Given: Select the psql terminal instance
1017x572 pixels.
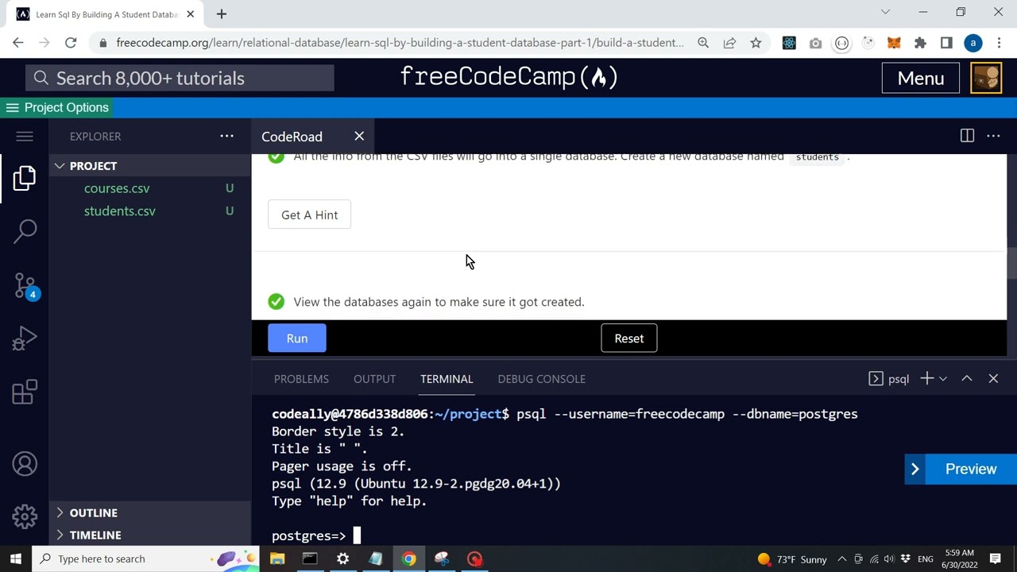Looking at the screenshot, I should click(x=889, y=379).
